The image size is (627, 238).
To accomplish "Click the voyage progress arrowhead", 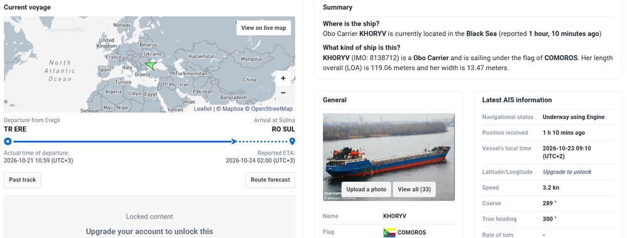I will [x=234, y=142].
